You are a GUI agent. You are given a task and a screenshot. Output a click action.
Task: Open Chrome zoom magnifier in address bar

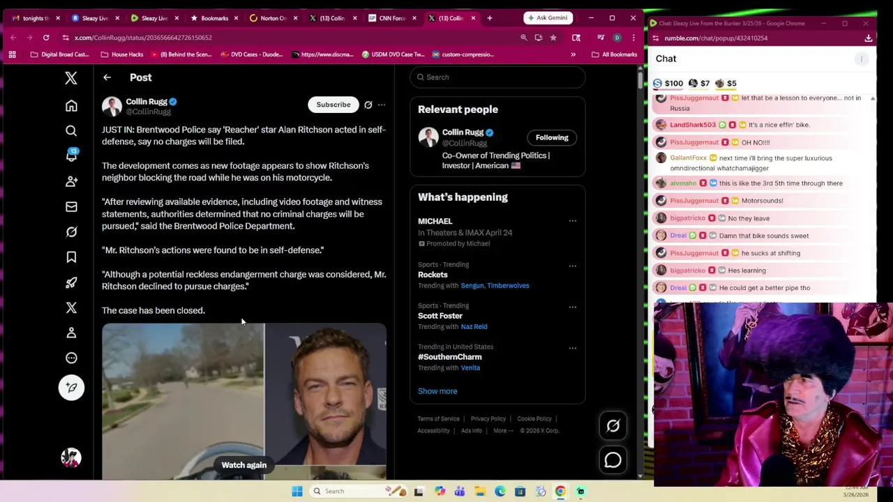[x=523, y=38]
